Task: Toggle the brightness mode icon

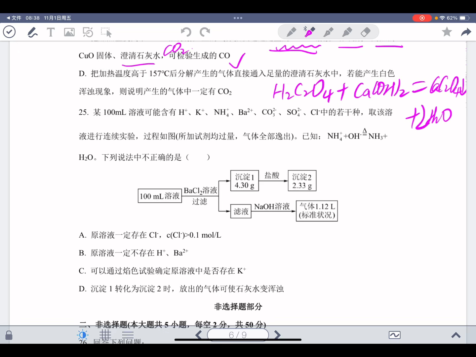Action: pyautogui.click(x=83, y=335)
